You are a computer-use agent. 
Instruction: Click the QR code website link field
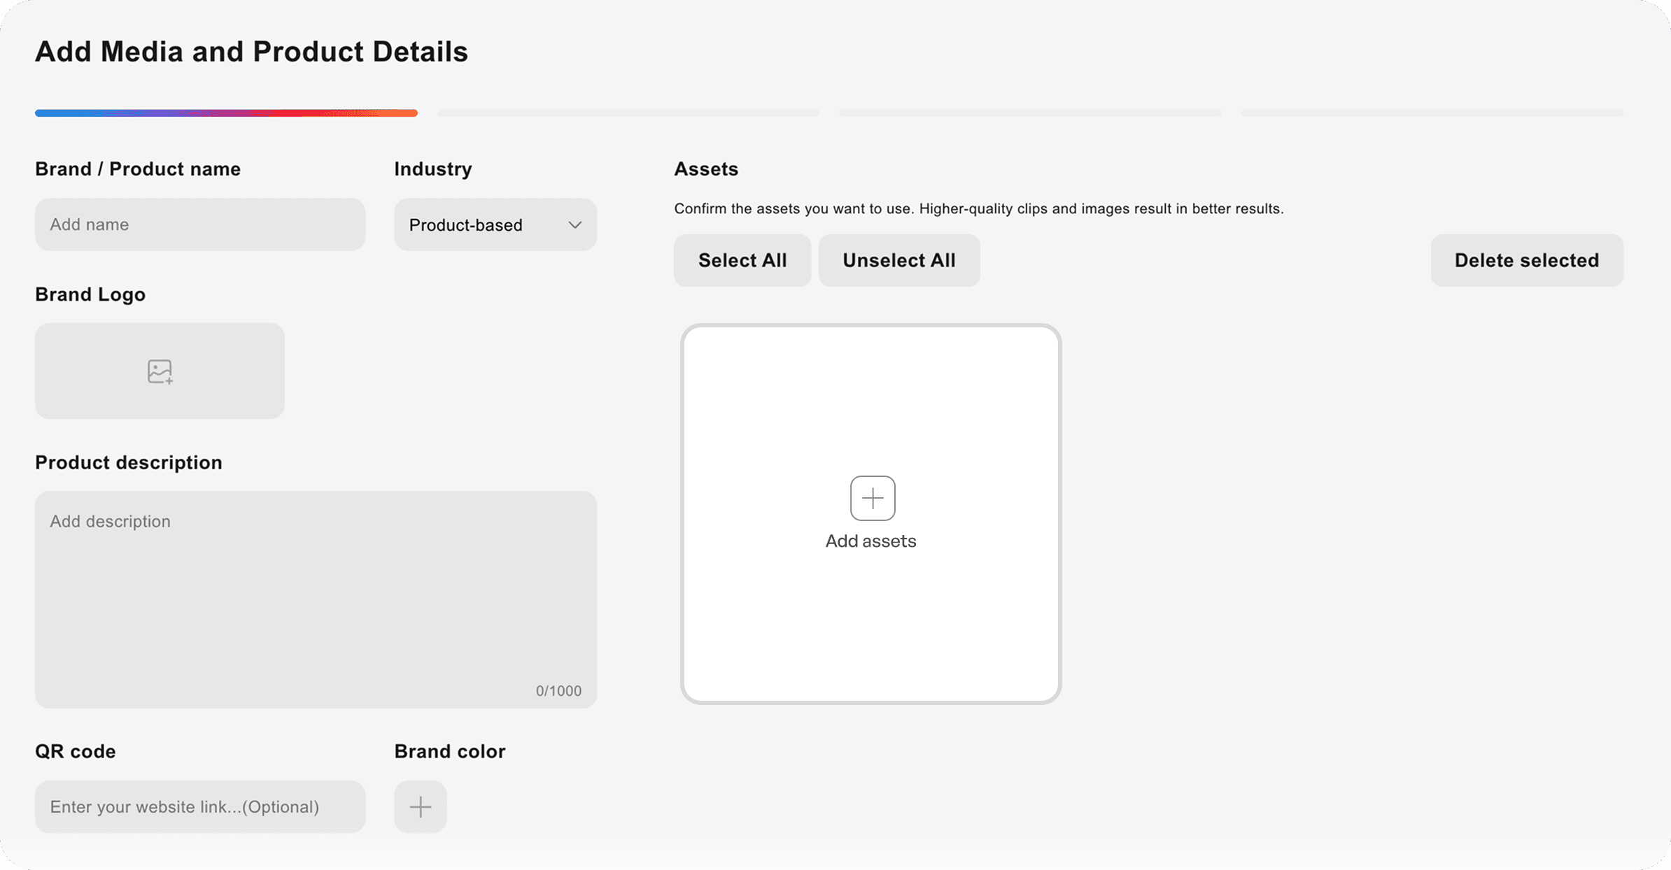click(x=200, y=806)
